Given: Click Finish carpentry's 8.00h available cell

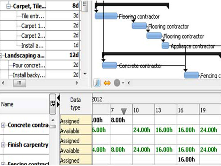Looking at the screenshot, I should click(121, 150).
